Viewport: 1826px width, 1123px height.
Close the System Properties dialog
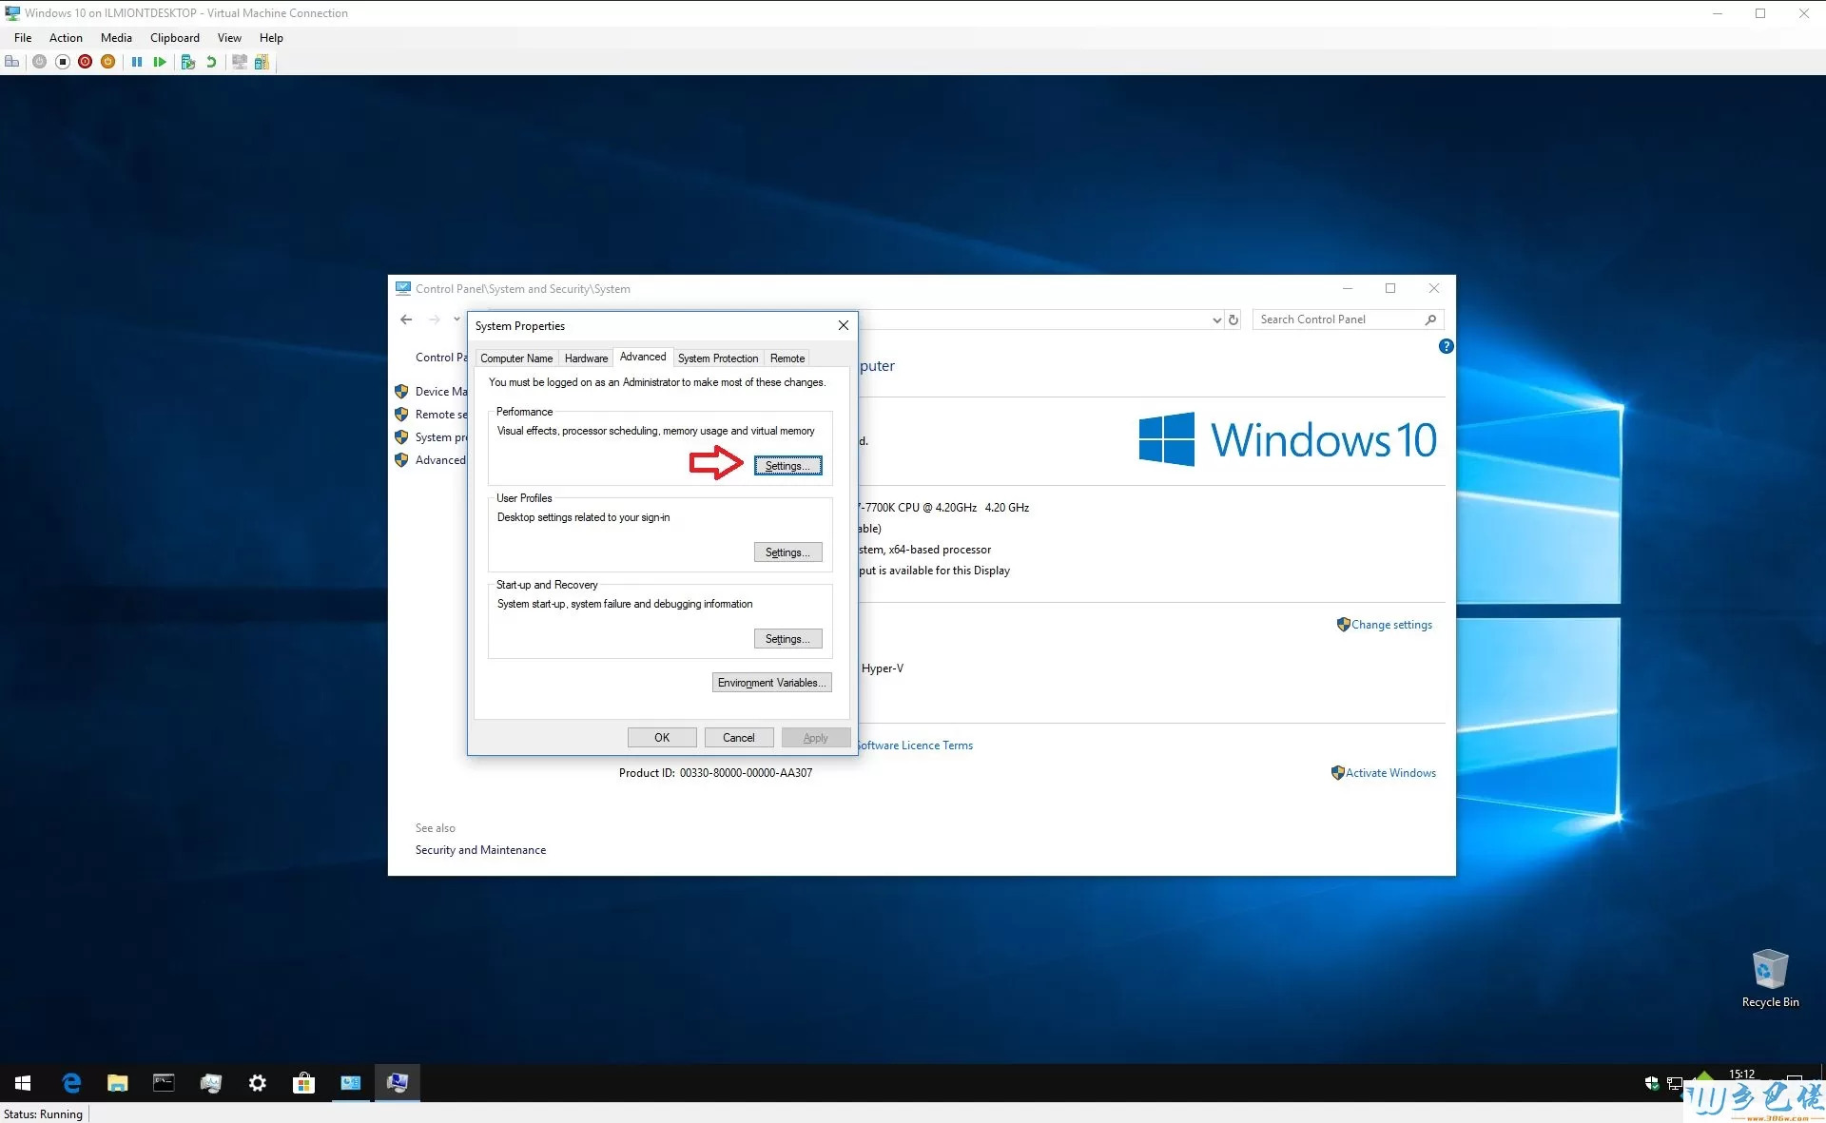click(x=843, y=325)
